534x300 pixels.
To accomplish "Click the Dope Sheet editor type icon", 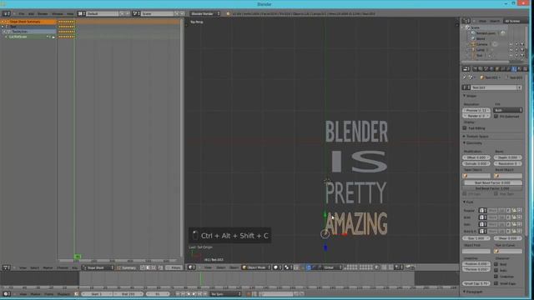I will point(6,267).
